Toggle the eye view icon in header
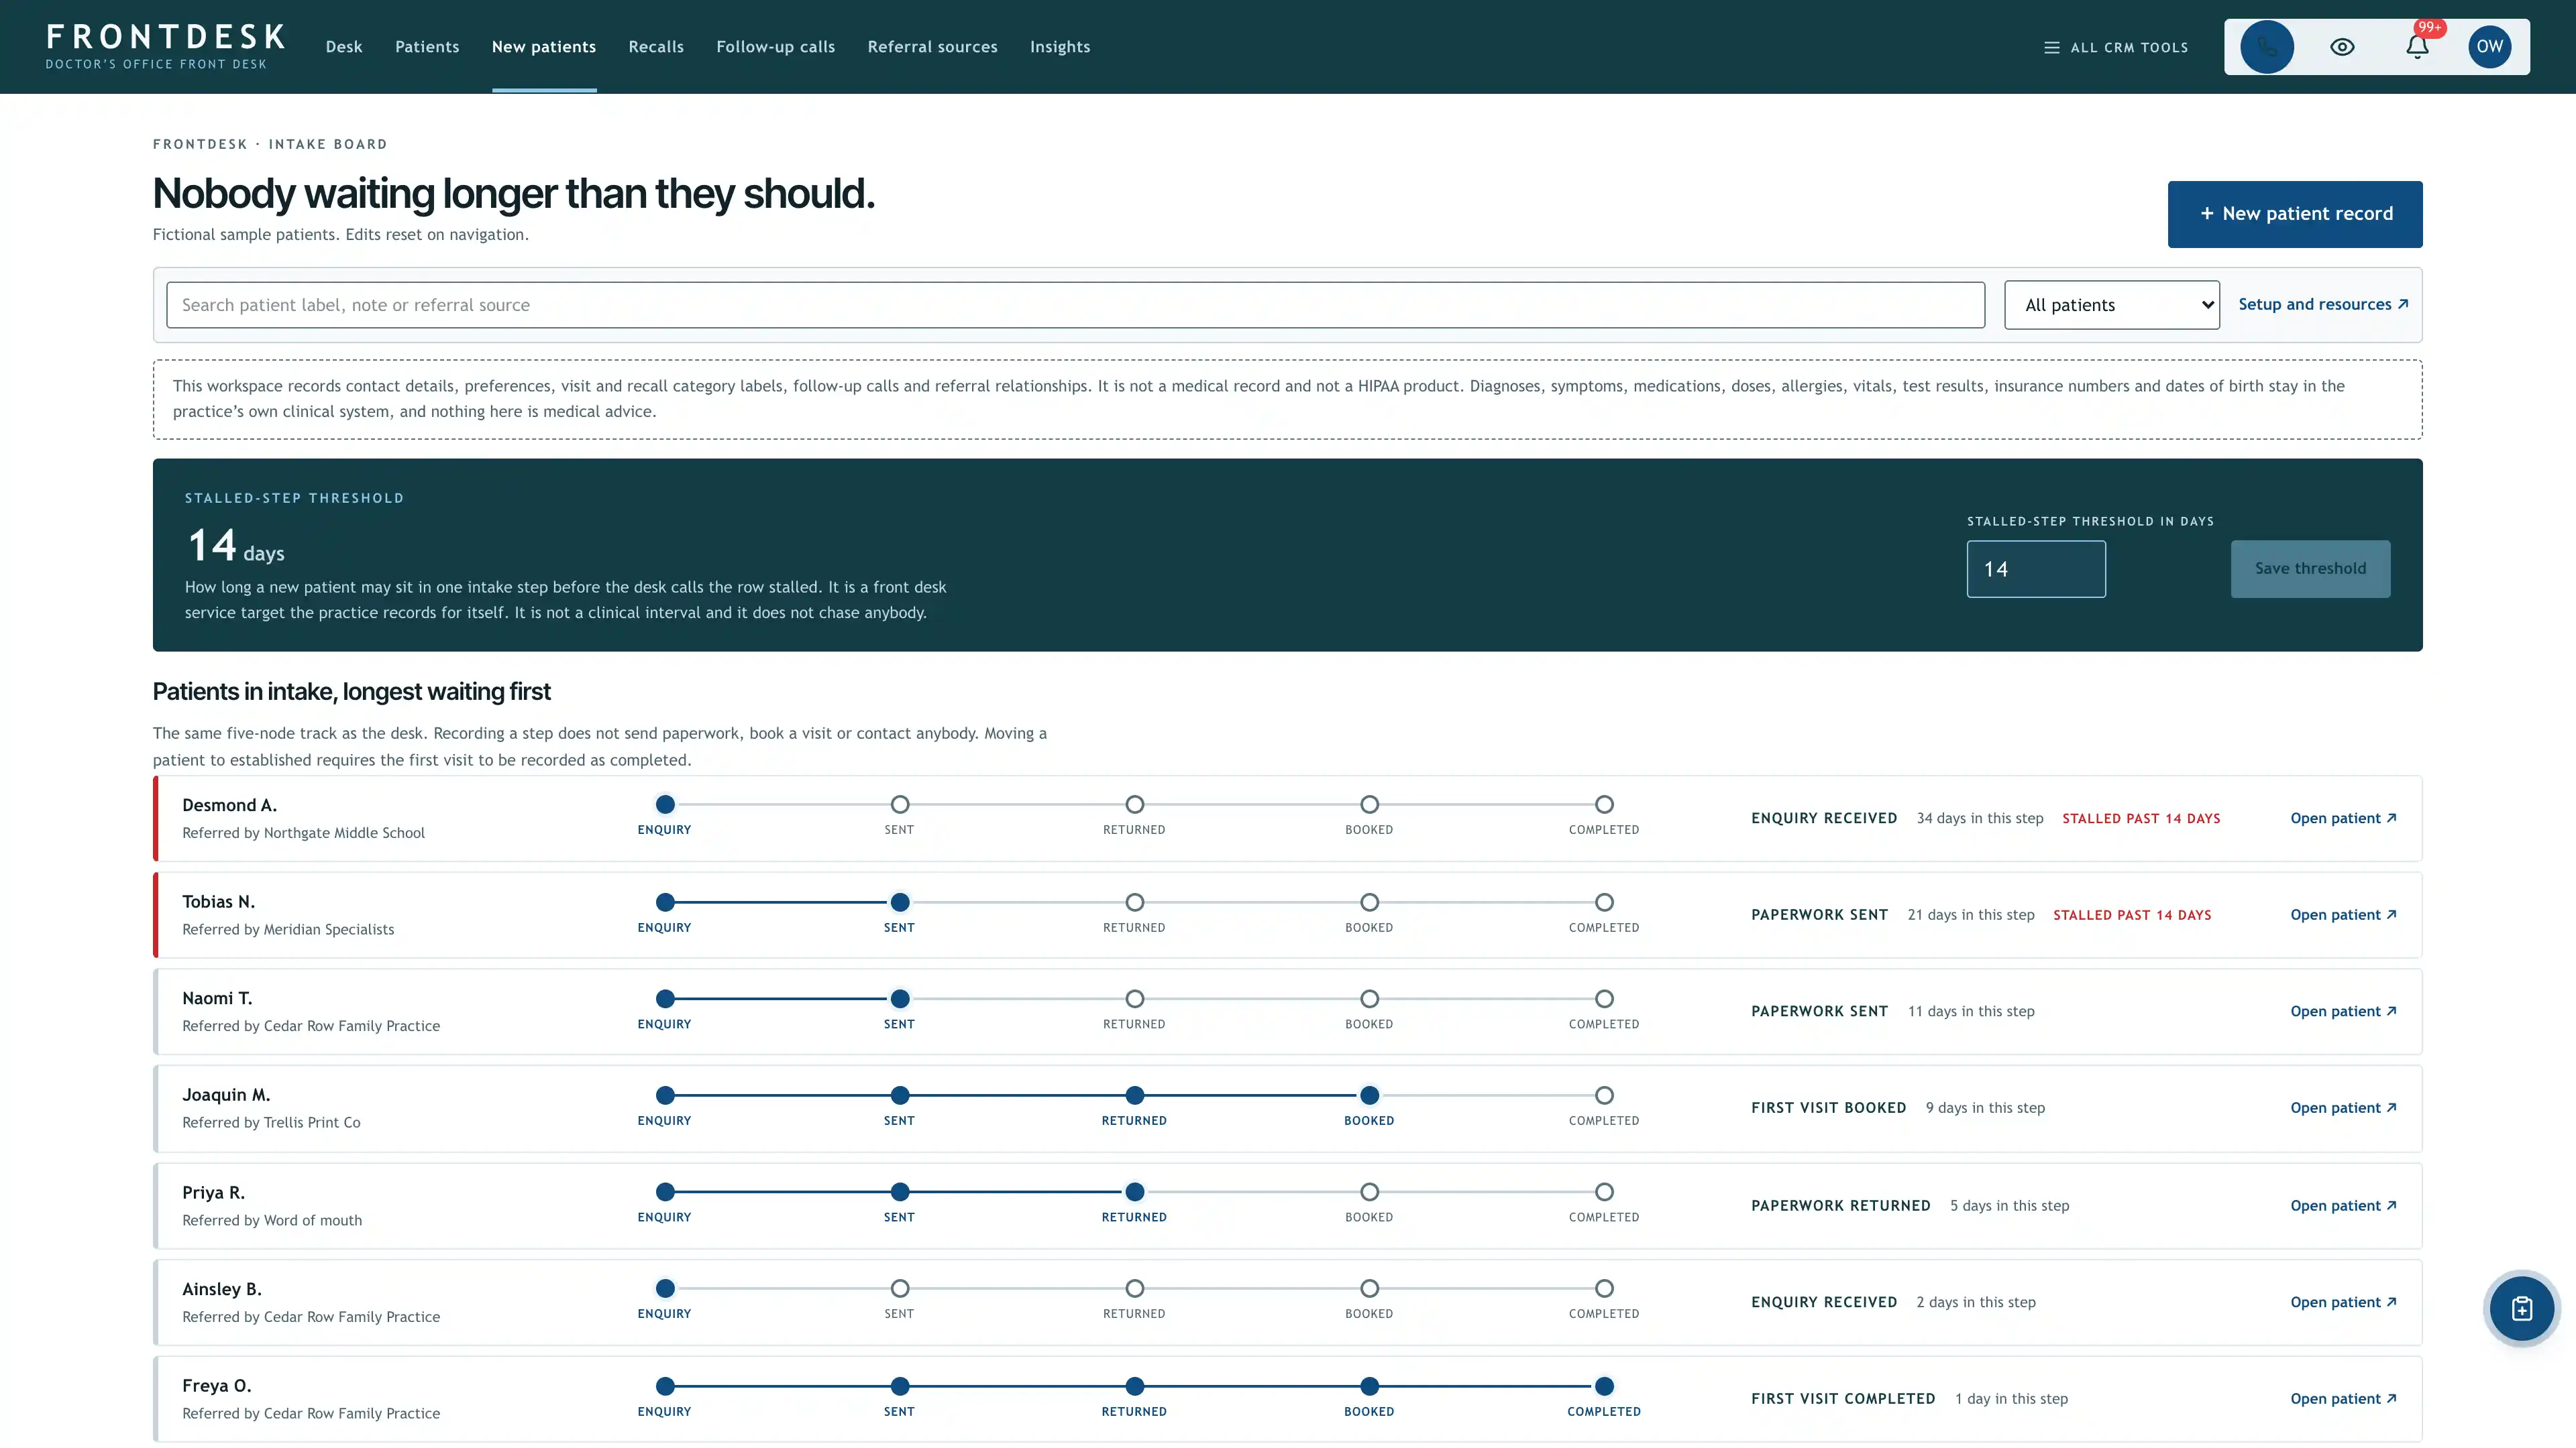Image resolution: width=2576 pixels, height=1448 pixels. tap(2342, 47)
